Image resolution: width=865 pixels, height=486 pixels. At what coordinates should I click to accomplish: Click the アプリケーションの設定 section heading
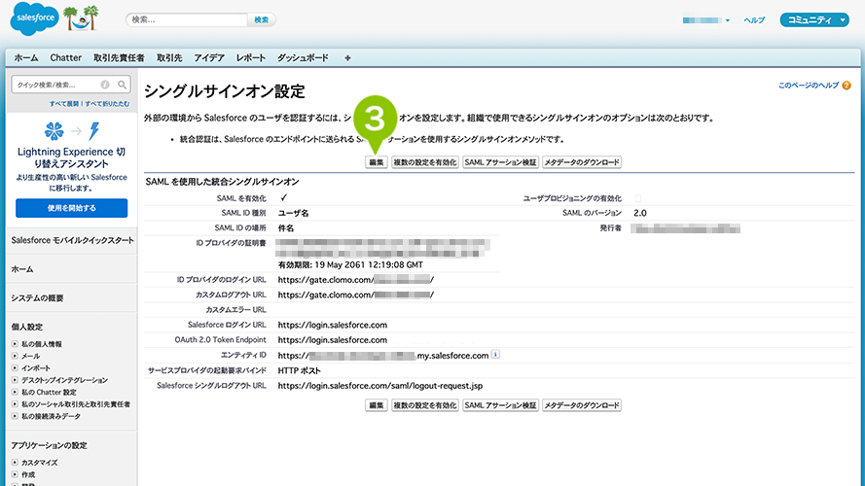coord(49,445)
